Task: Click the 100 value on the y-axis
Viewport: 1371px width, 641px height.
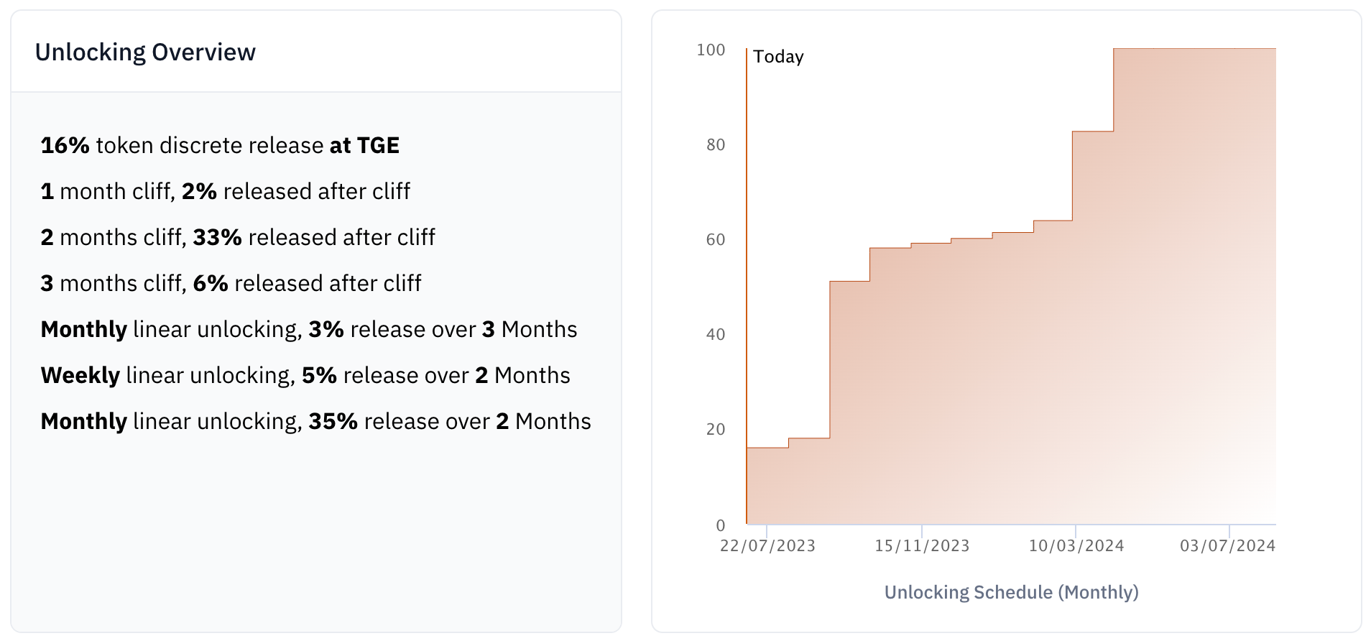Action: tap(711, 50)
